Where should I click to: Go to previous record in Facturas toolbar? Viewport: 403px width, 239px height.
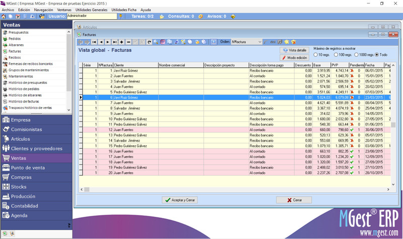101,42
